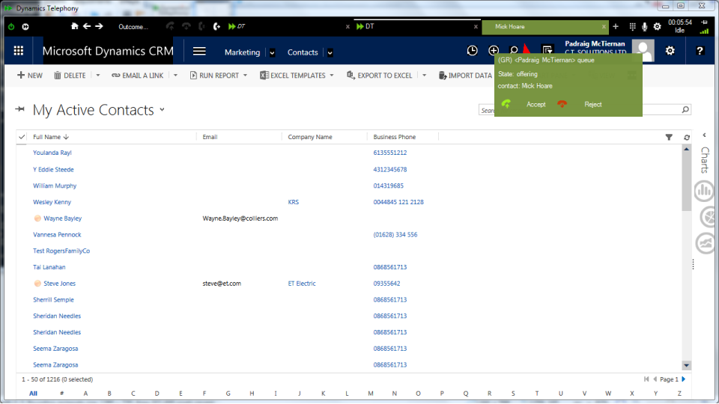Open CRM settings gear icon
This screenshot has height=404, width=719.
670,51
